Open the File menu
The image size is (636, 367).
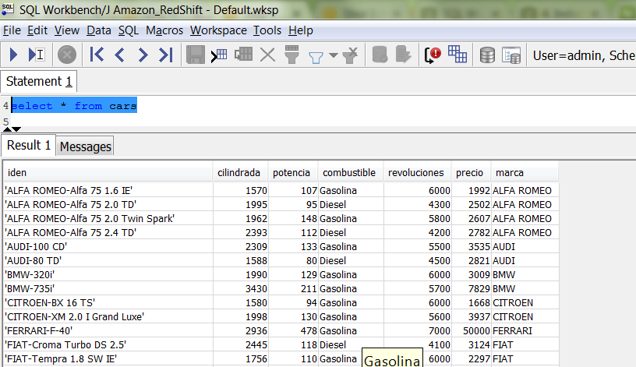click(12, 30)
